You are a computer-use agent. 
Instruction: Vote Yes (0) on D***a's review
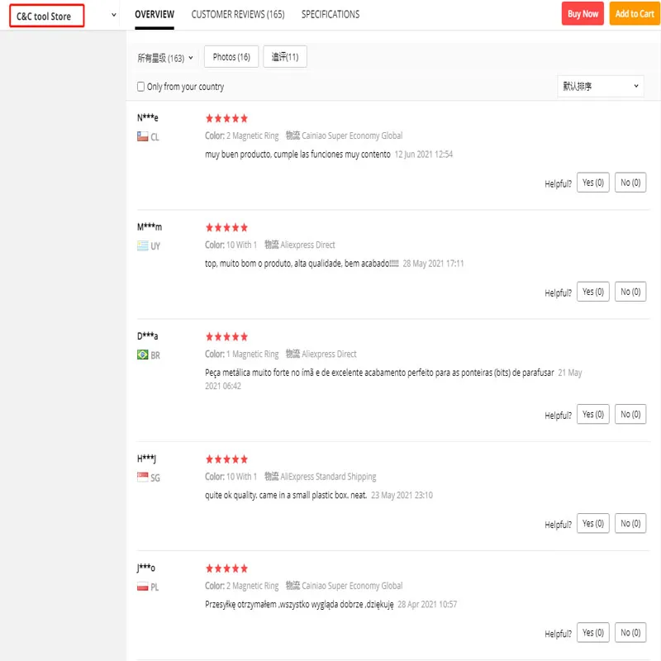click(x=592, y=414)
